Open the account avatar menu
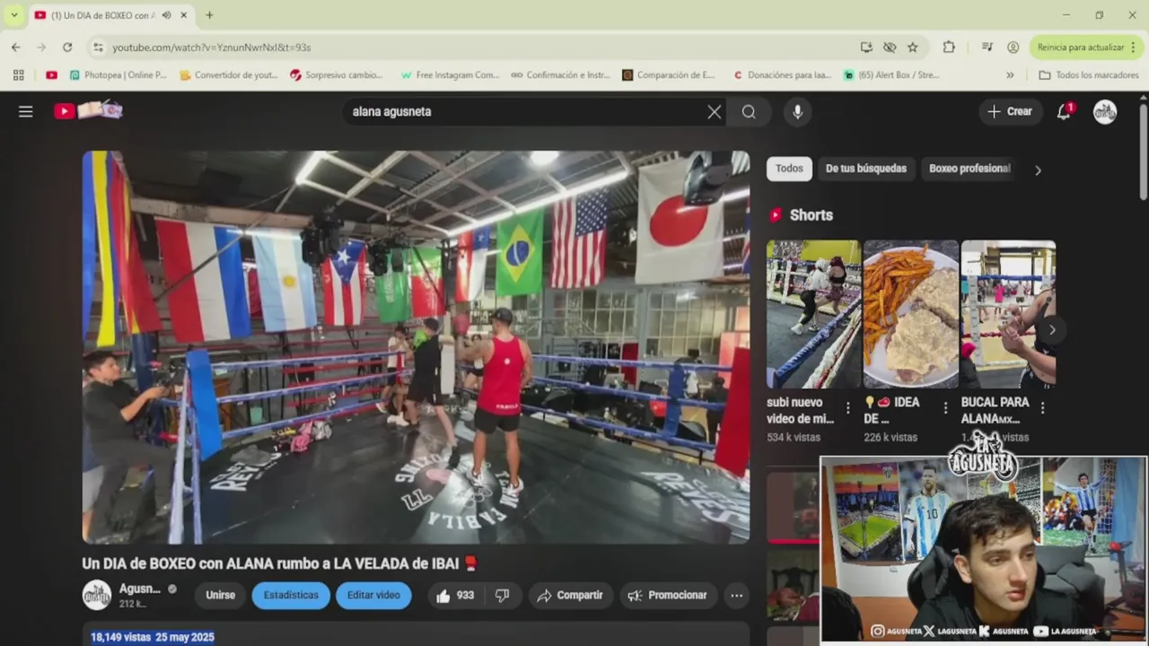 1105,111
